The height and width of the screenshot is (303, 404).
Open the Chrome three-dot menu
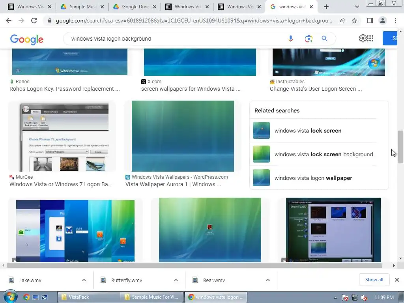[395, 21]
